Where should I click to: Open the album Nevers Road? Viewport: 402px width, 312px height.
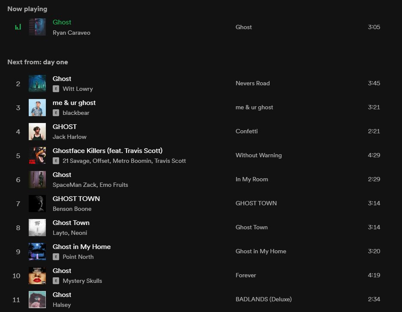252,83
